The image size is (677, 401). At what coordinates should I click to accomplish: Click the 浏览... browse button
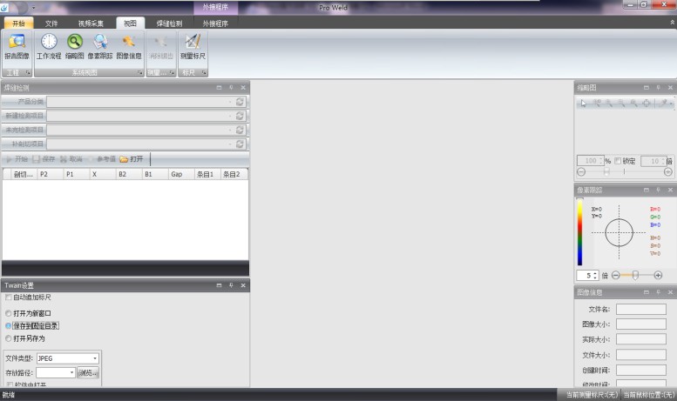pyautogui.click(x=88, y=372)
